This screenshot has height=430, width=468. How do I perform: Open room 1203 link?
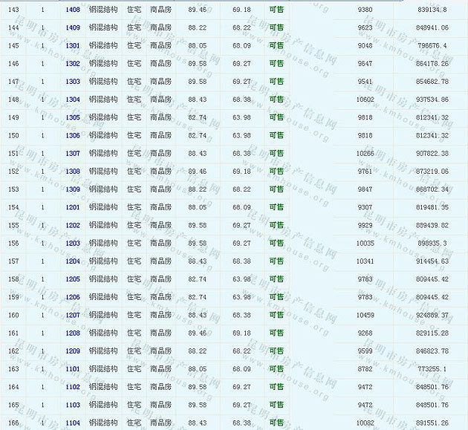click(72, 243)
